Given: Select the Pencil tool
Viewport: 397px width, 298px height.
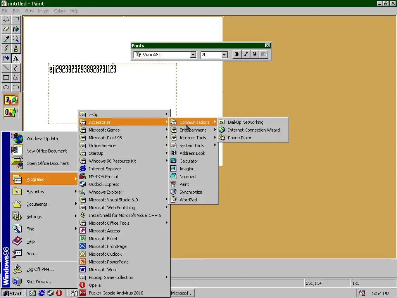Looking at the screenshot, I should coord(6,49).
